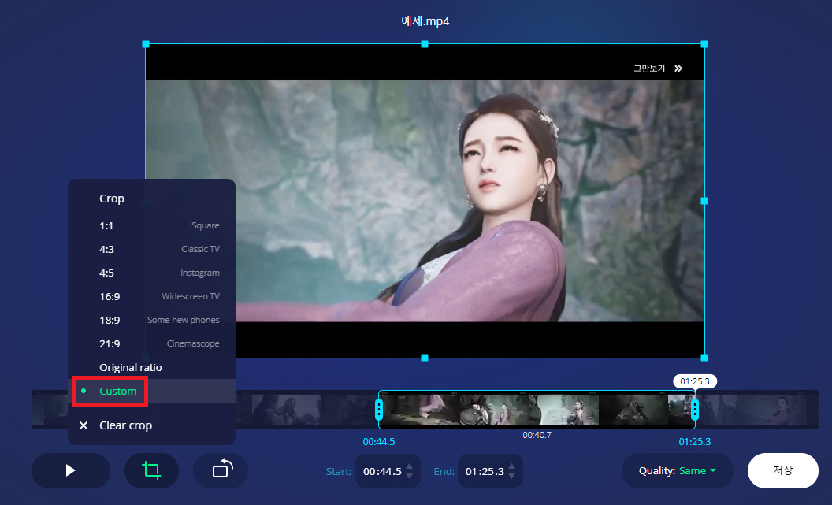
Task: Toggle the crop tool button
Action: [x=151, y=470]
